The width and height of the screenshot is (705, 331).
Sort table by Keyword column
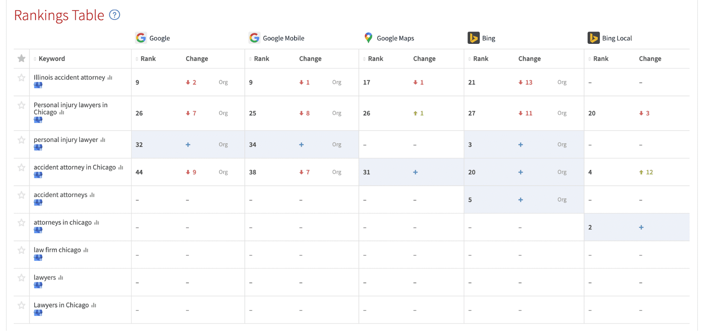click(x=51, y=59)
